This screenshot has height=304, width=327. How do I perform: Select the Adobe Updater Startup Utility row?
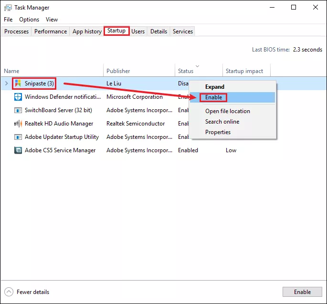pos(62,137)
